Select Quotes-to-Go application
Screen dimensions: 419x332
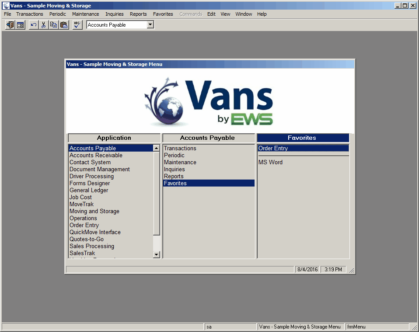(x=111, y=239)
